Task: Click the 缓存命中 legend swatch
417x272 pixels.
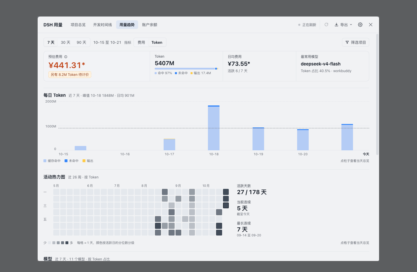Action: tap(45, 161)
